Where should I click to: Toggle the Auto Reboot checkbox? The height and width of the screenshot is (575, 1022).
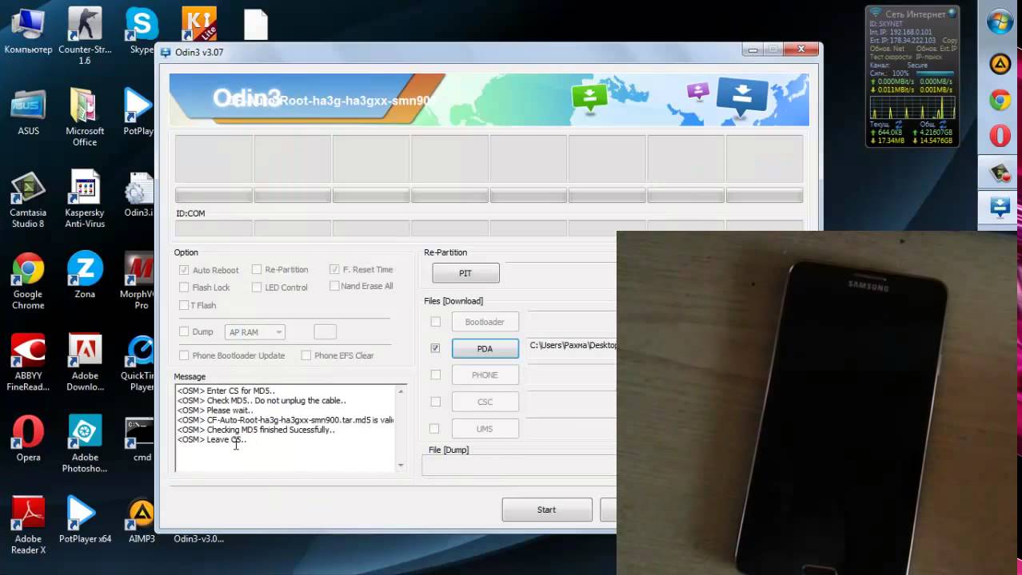pos(184,270)
